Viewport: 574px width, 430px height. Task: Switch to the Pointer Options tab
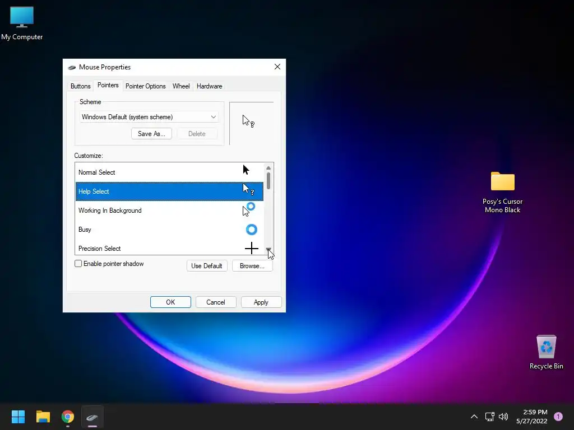pyautogui.click(x=145, y=86)
